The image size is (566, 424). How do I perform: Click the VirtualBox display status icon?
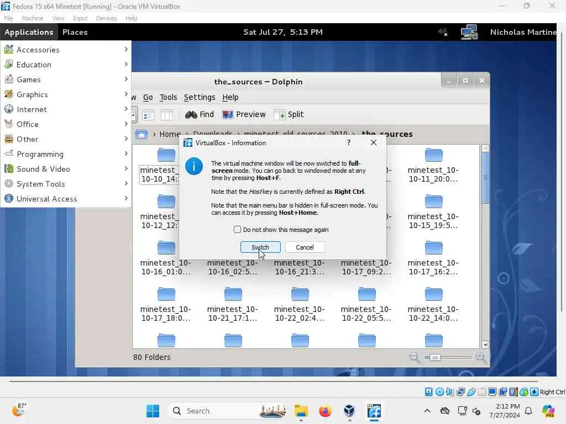[x=492, y=392]
